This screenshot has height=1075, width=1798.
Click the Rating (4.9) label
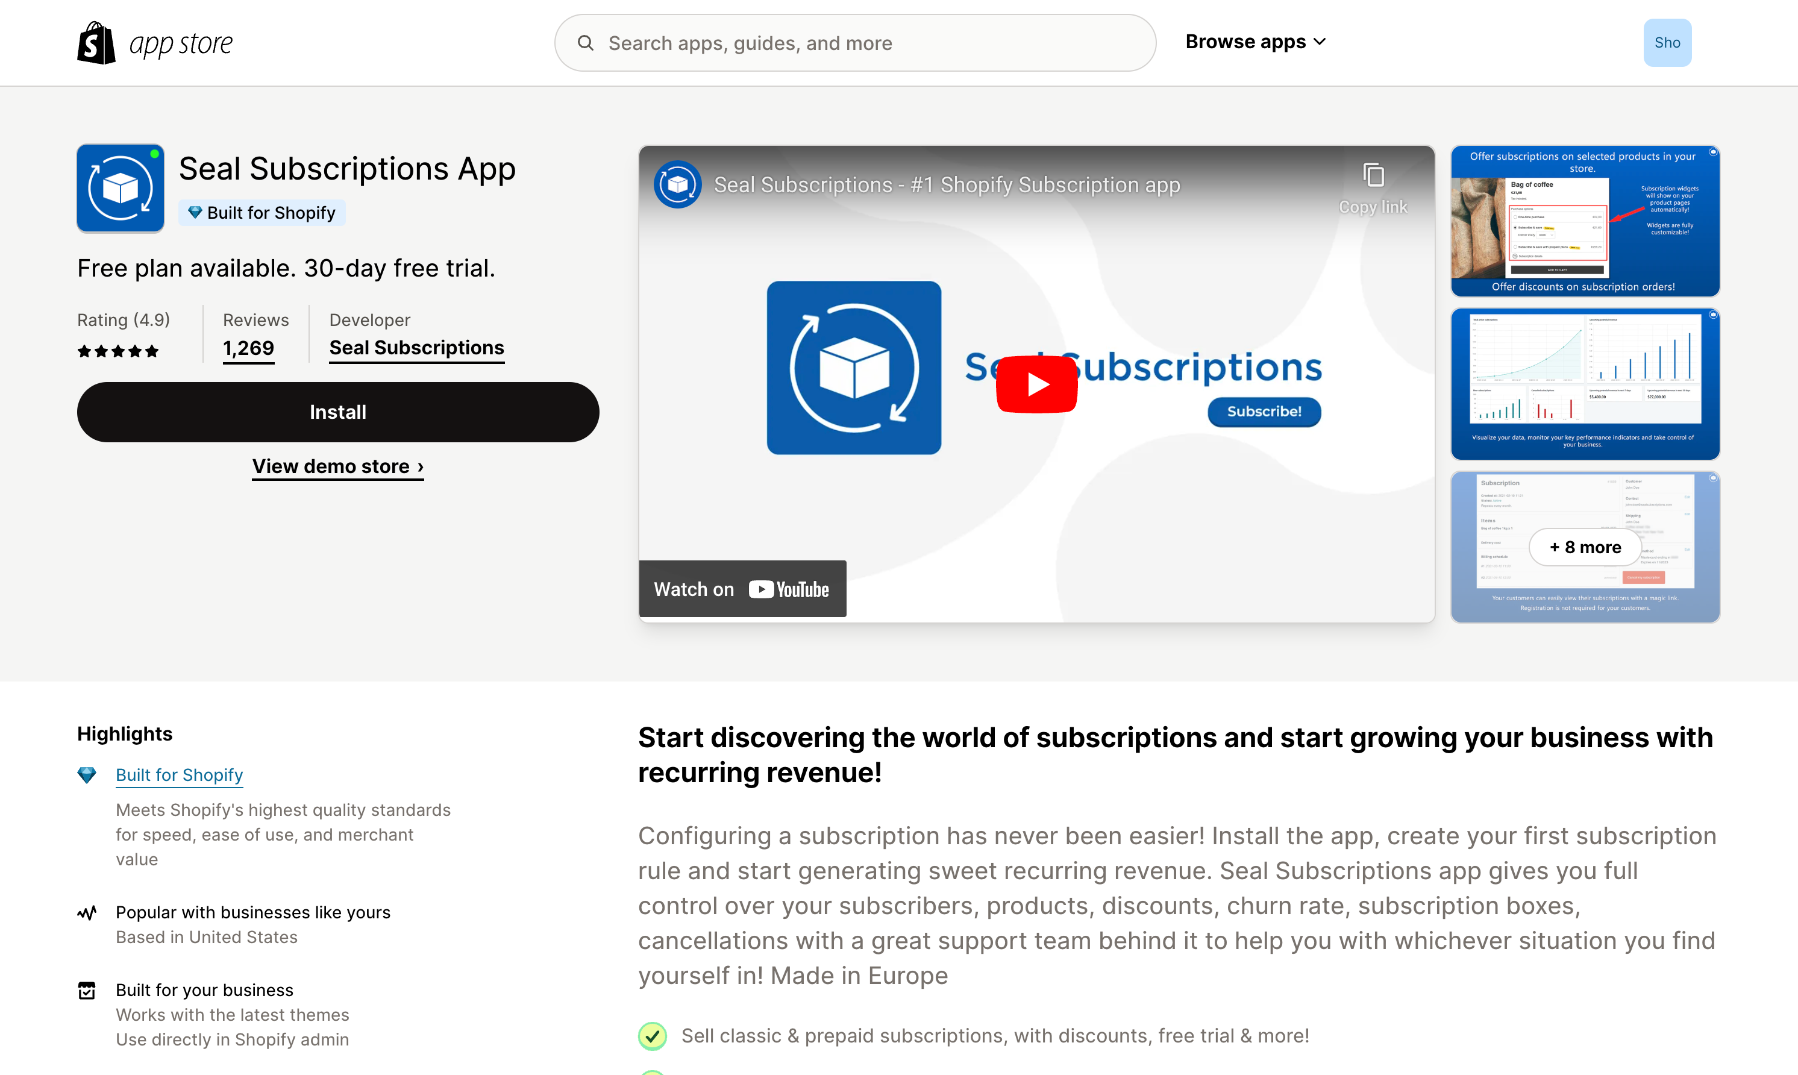(123, 320)
